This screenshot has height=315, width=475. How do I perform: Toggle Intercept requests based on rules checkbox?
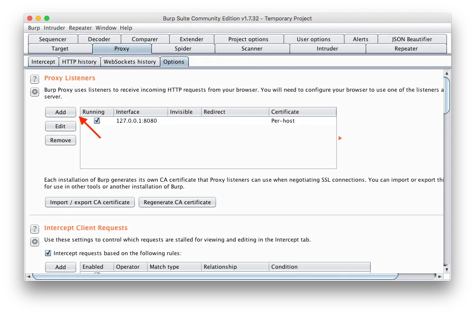48,253
